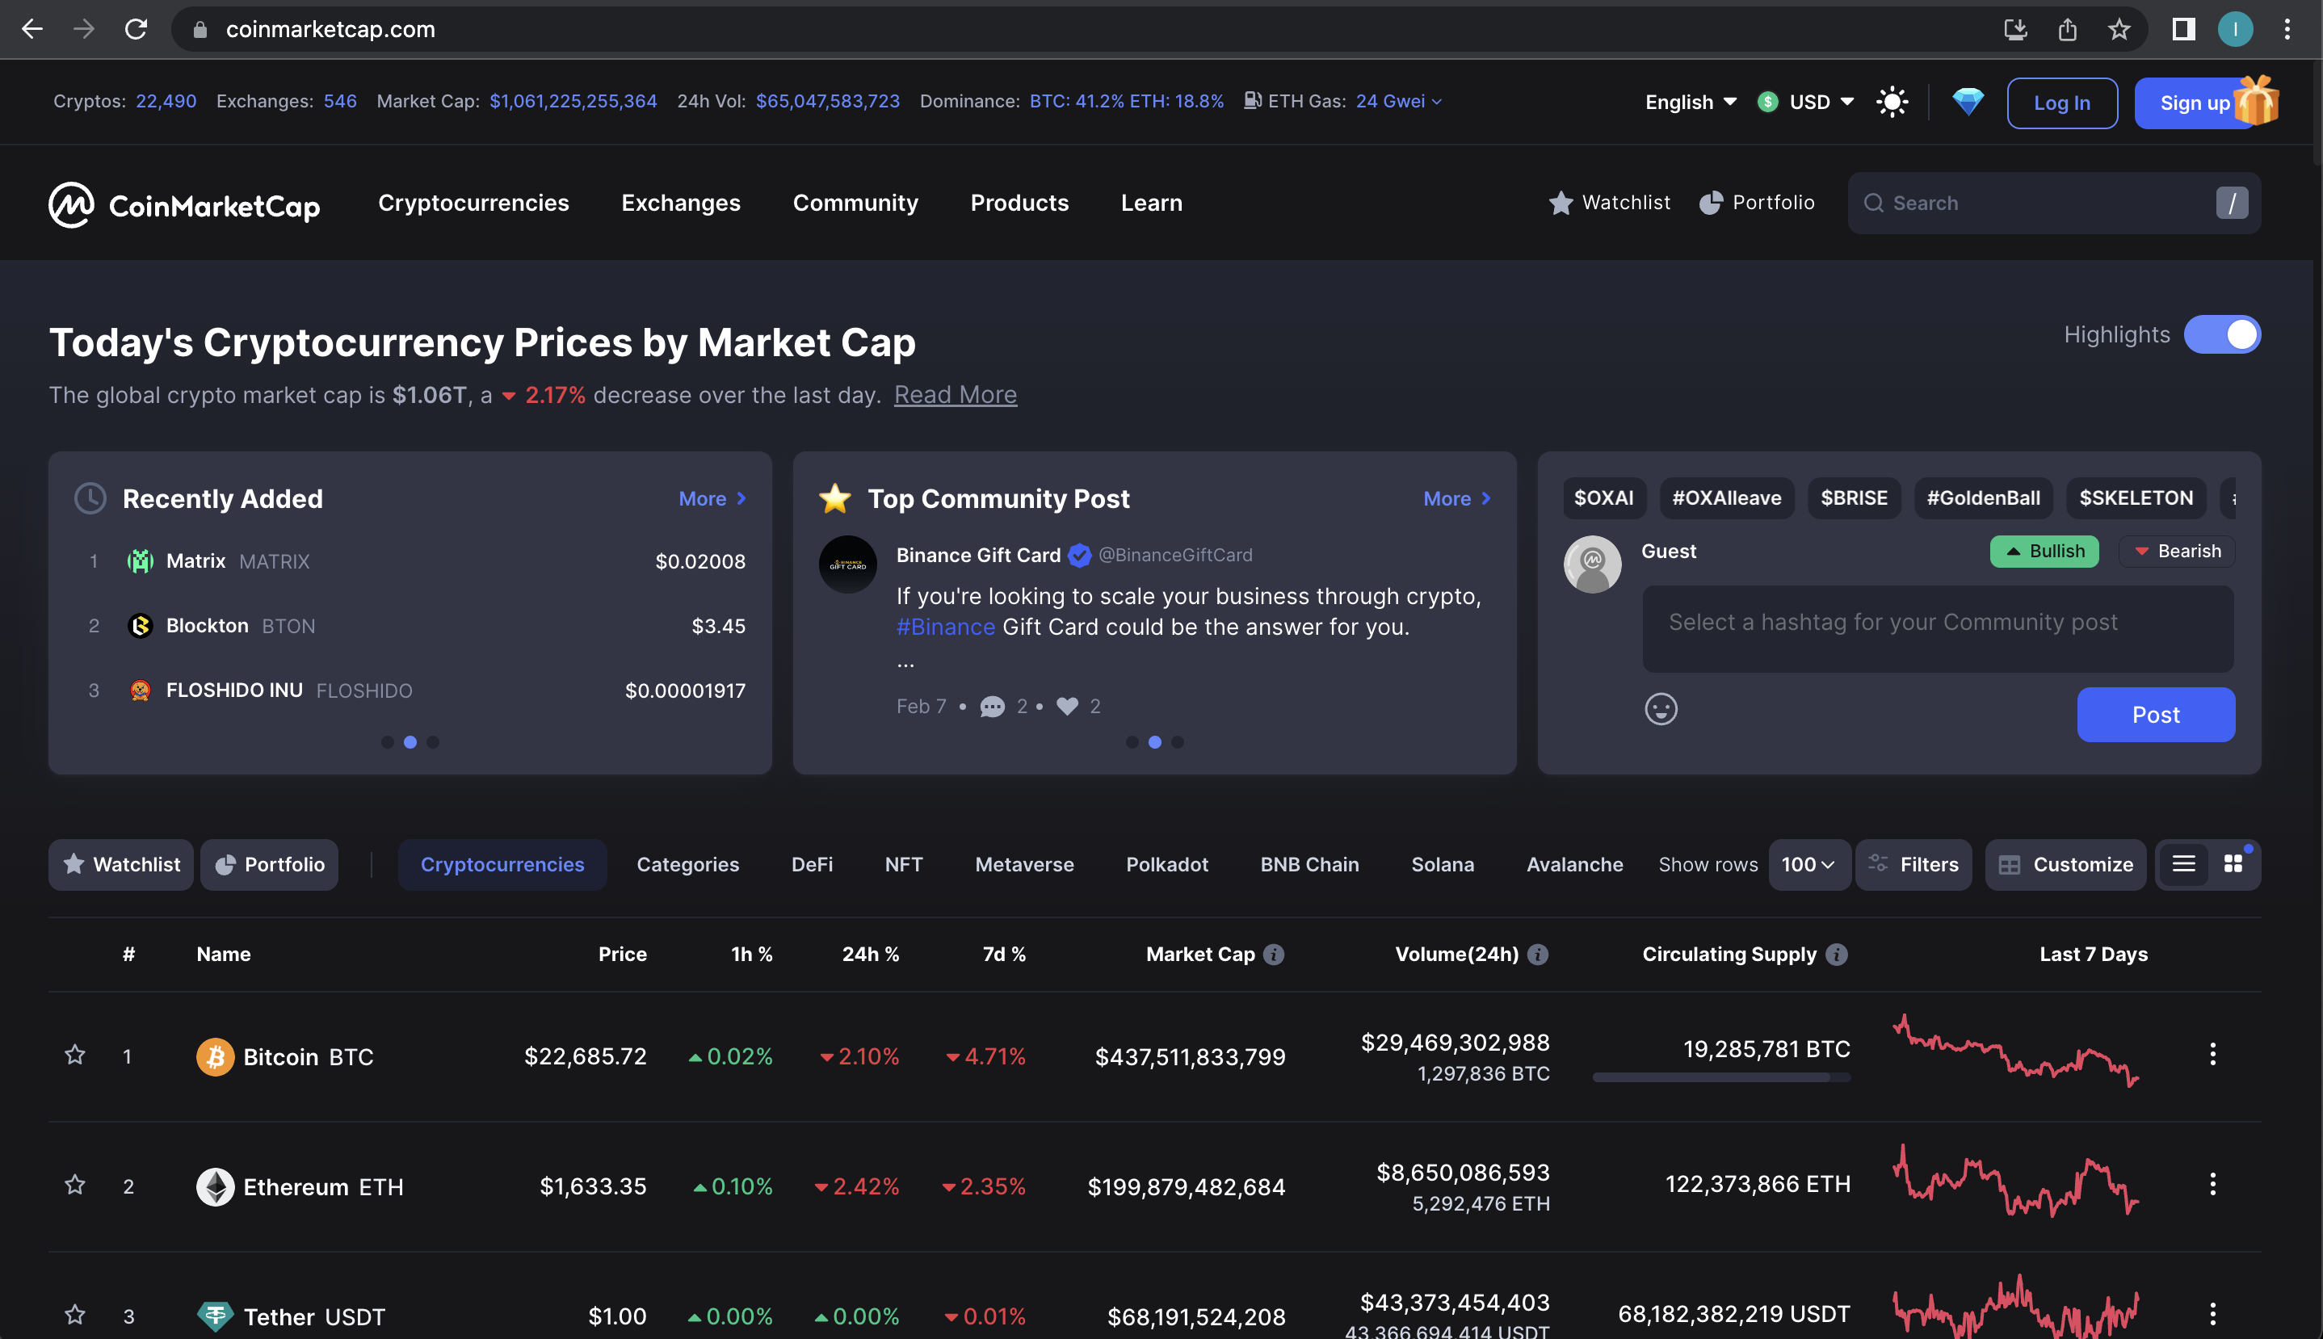Click the diamond rewards icon

(x=1967, y=101)
